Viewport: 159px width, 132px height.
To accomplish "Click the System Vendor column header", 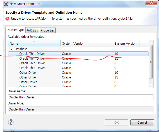I will pos(87,43).
